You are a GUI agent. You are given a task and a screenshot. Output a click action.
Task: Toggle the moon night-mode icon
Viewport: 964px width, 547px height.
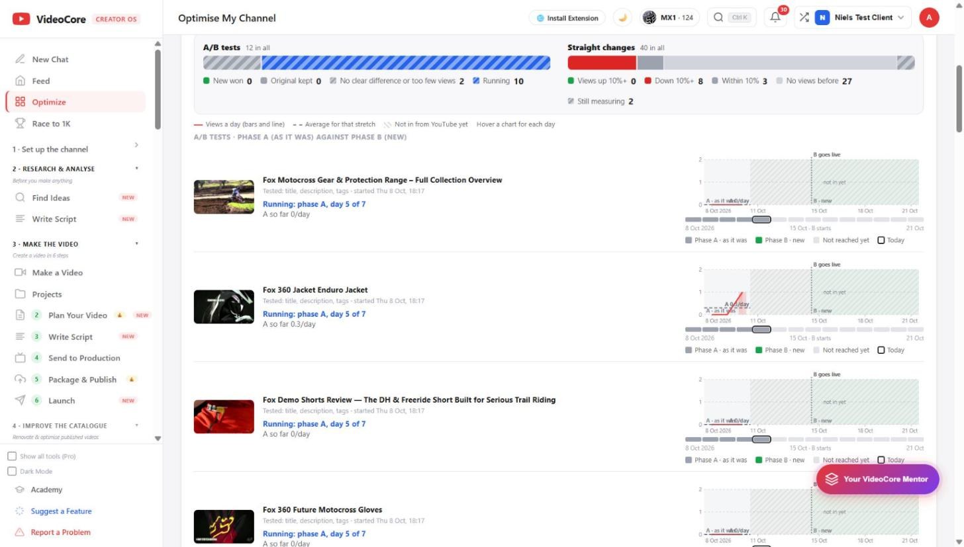[622, 18]
